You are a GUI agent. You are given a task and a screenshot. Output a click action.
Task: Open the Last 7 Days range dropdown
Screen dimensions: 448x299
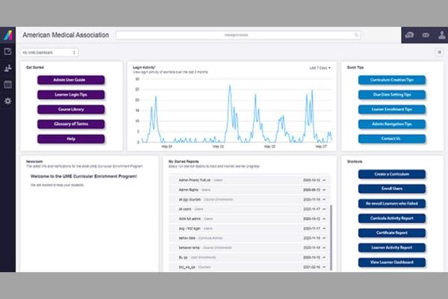click(x=320, y=68)
